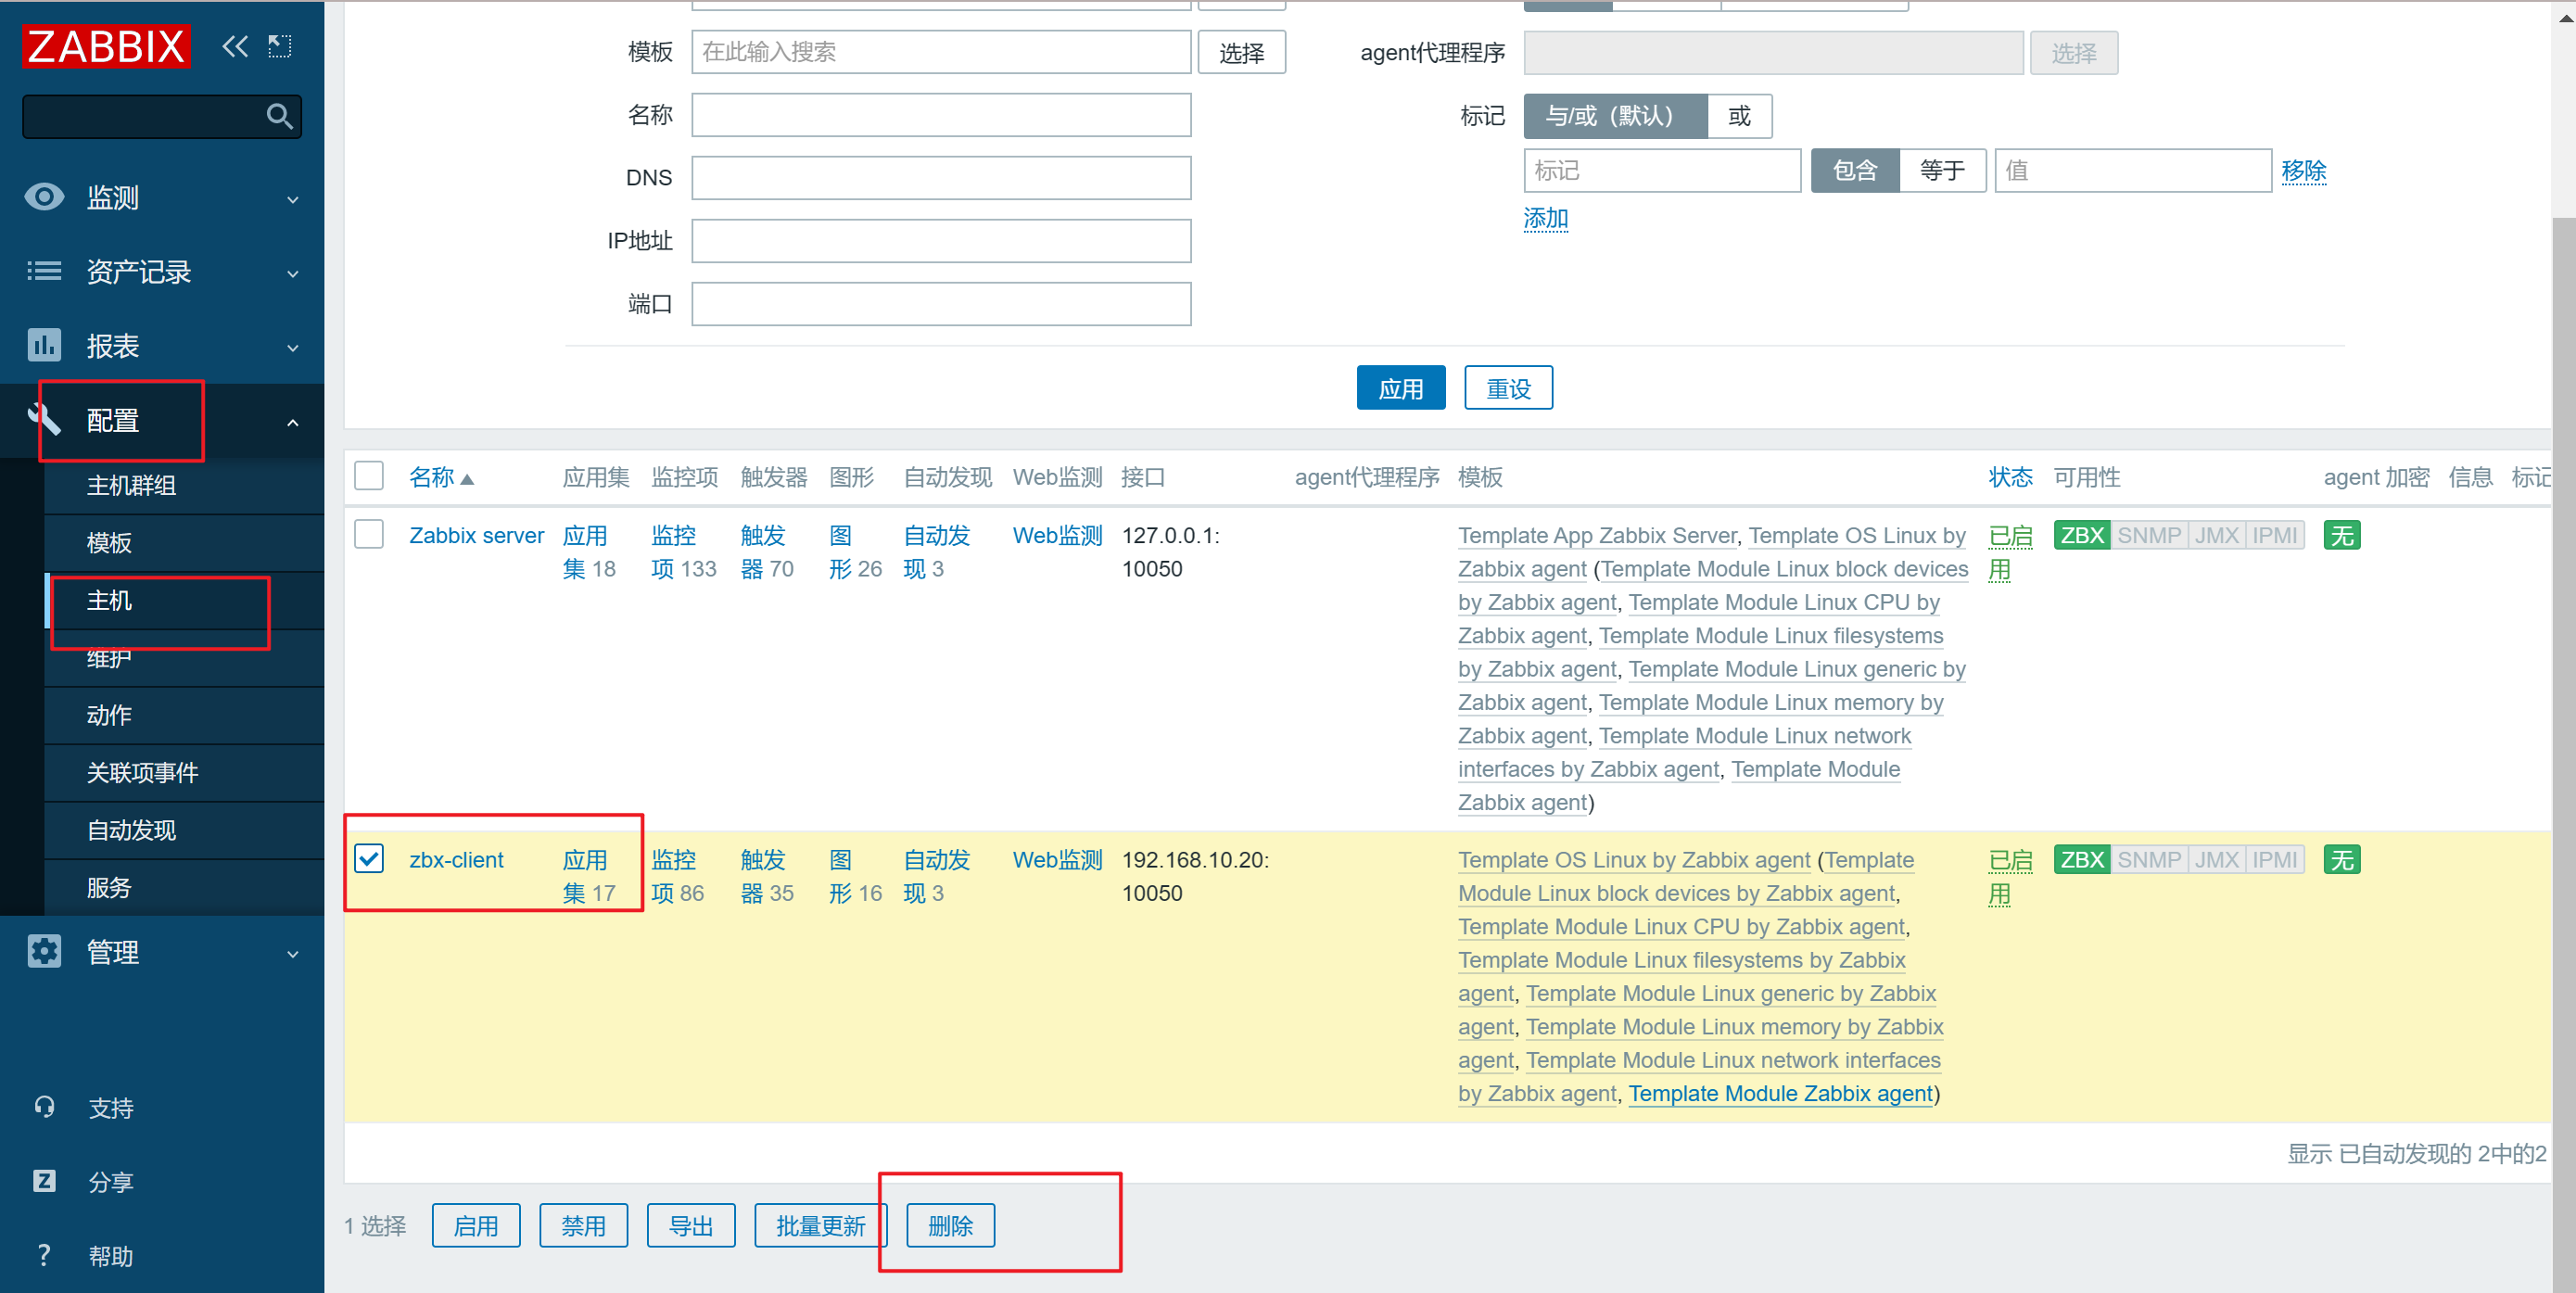Toggle the select-all hosts checkbox

(369, 476)
